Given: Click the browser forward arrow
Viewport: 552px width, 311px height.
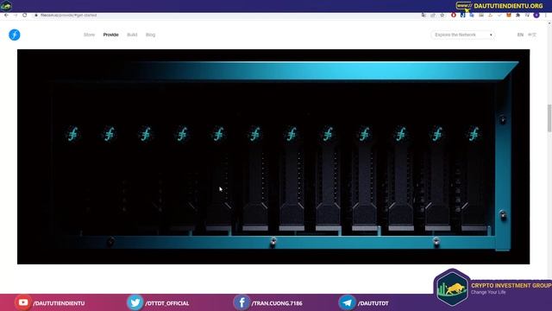Looking at the screenshot, I should [16, 16].
